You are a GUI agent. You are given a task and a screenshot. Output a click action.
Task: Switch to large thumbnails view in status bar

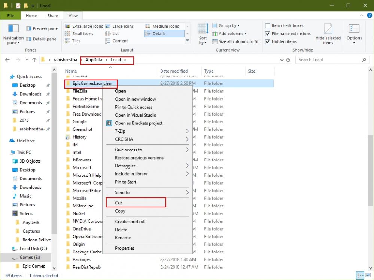368,276
